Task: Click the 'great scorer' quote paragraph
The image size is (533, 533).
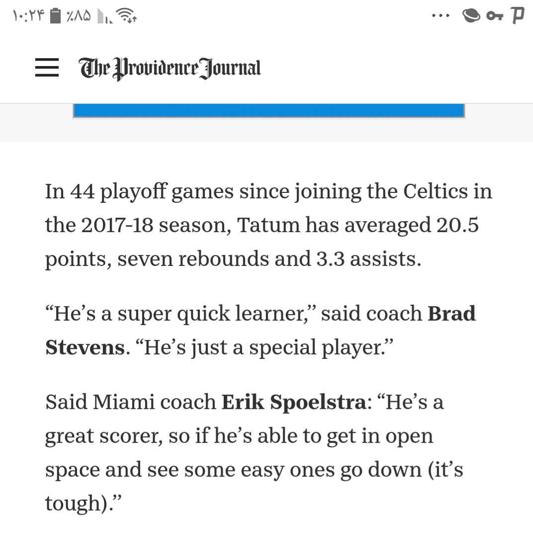Action: [x=254, y=452]
